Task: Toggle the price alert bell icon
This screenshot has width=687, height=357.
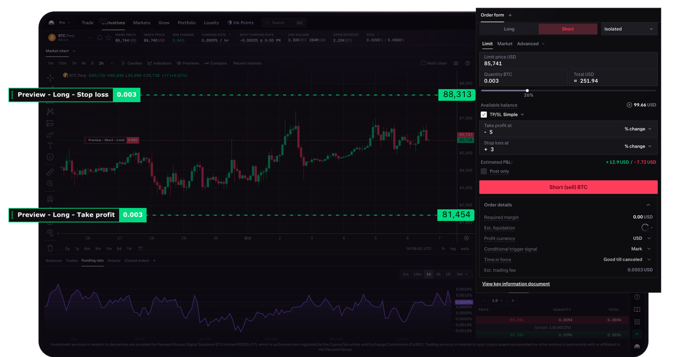Action: pyautogui.click(x=100, y=38)
